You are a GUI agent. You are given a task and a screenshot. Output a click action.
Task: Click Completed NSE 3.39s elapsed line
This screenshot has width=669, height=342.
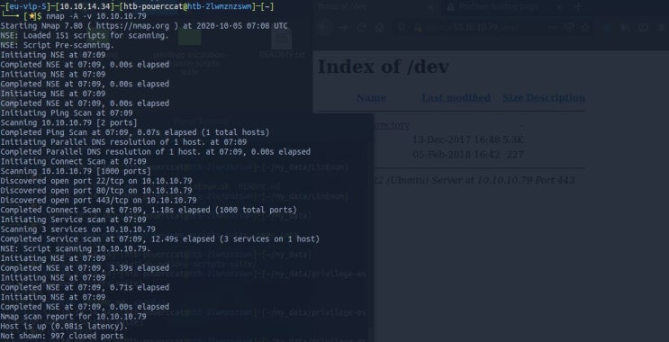[x=85, y=268]
